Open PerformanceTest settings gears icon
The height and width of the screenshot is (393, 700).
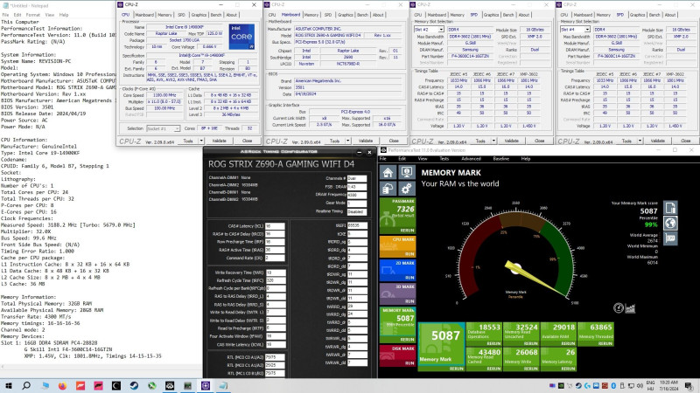407,189
